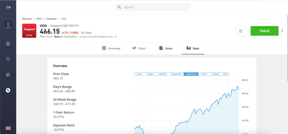The image size is (288, 134).
Task: Click the -4.72 (-1.00%) change value
Action: click(70, 33)
